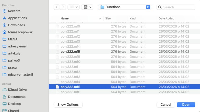The width and height of the screenshot is (200, 112).
Task: Open Downloads in the sidebar
Action: [x=14, y=25]
